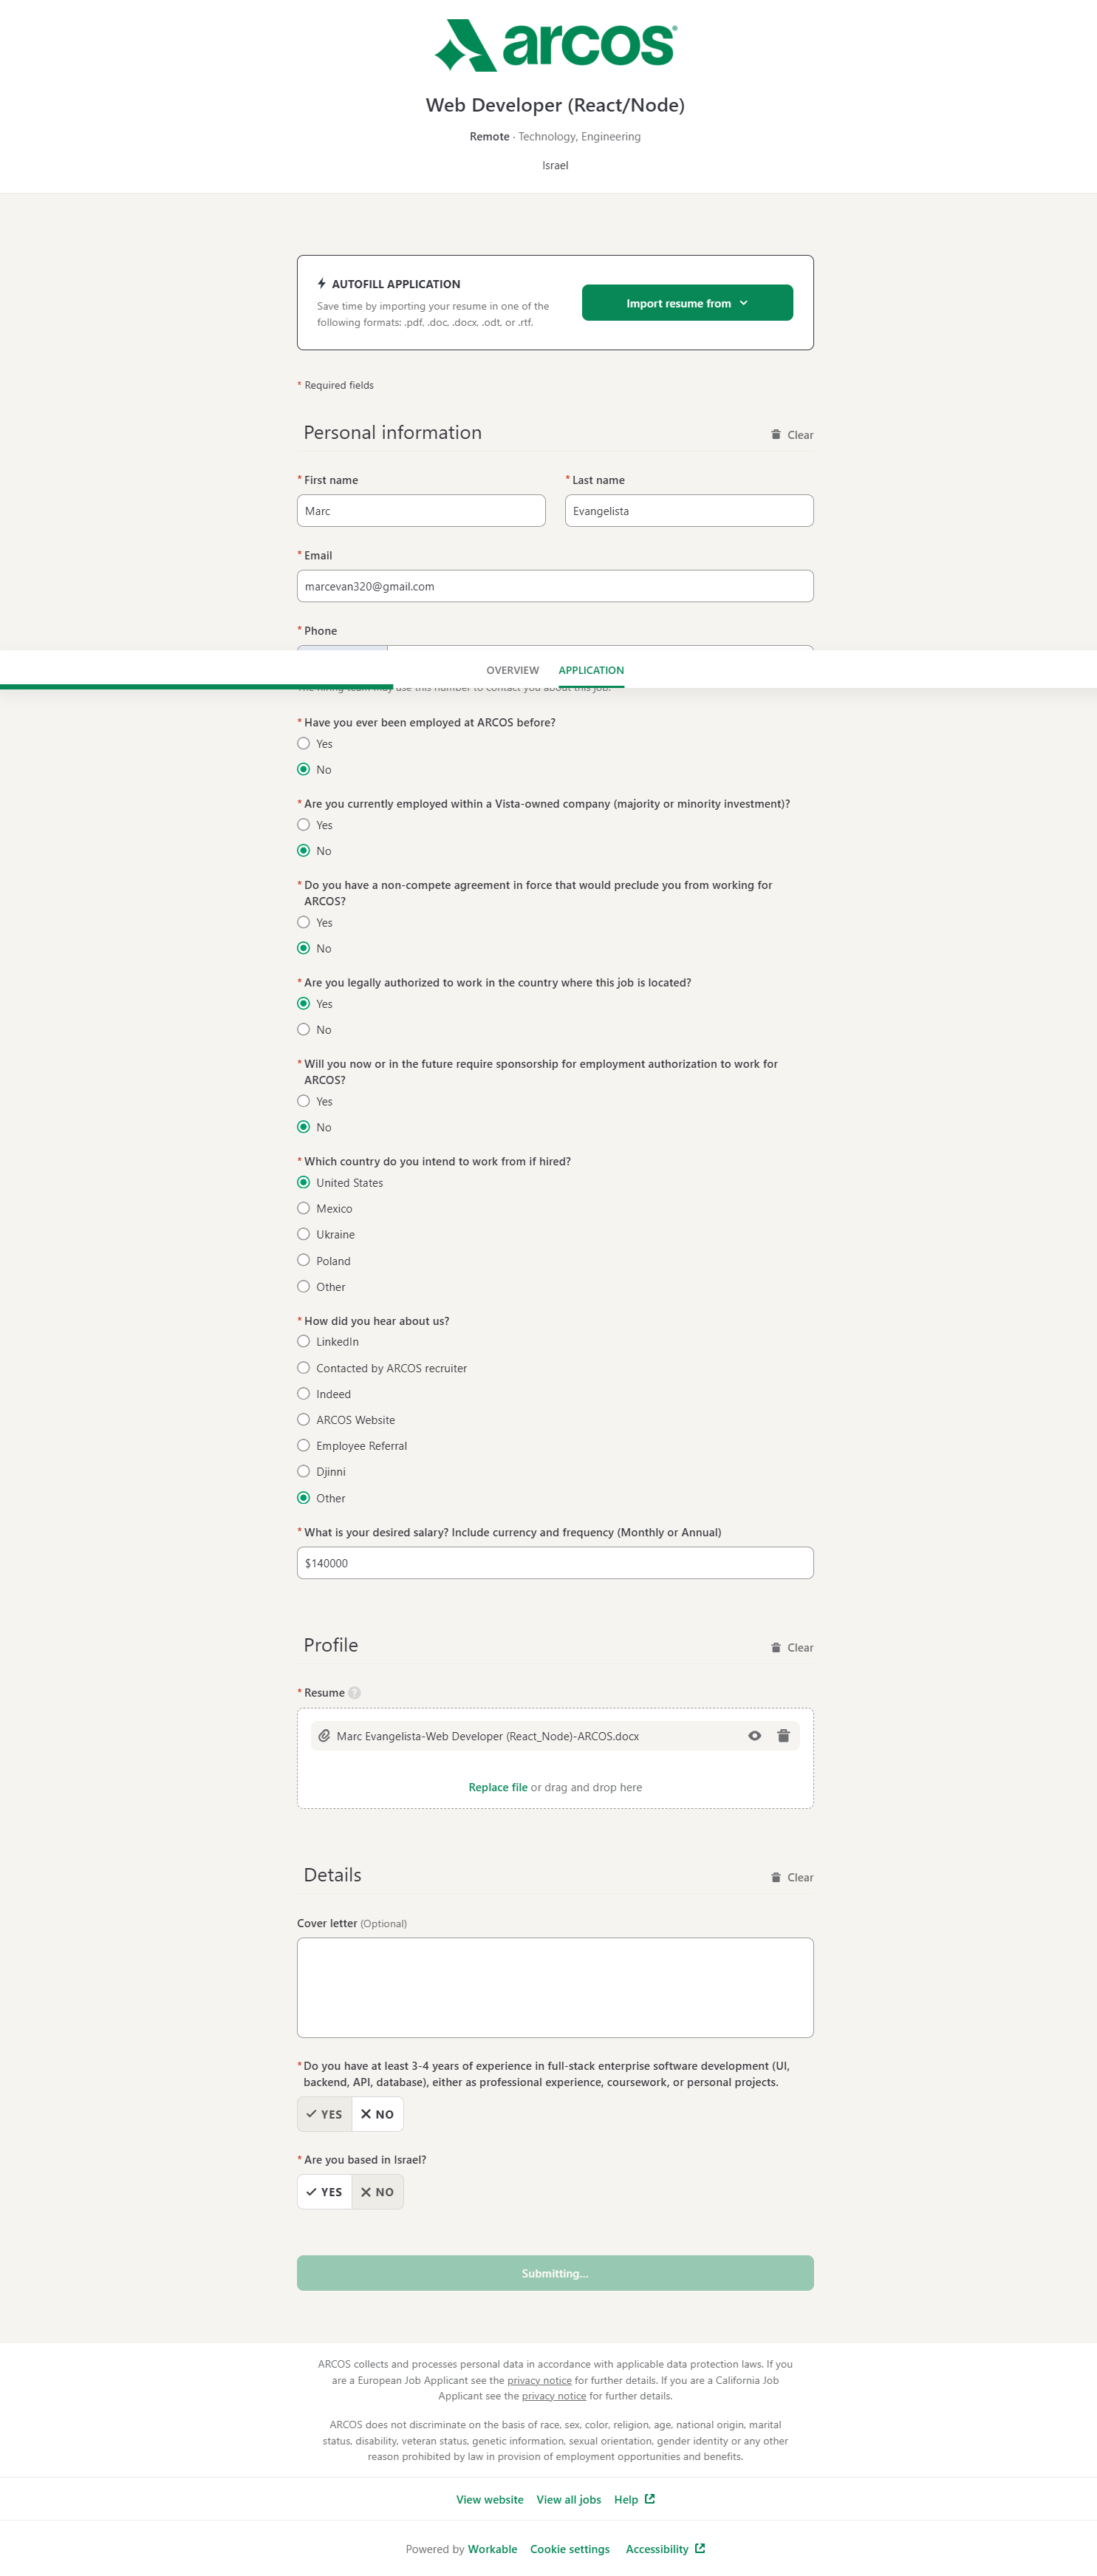Click the resume help question mark icon
Image resolution: width=1097 pixels, height=2576 pixels.
tap(354, 1693)
